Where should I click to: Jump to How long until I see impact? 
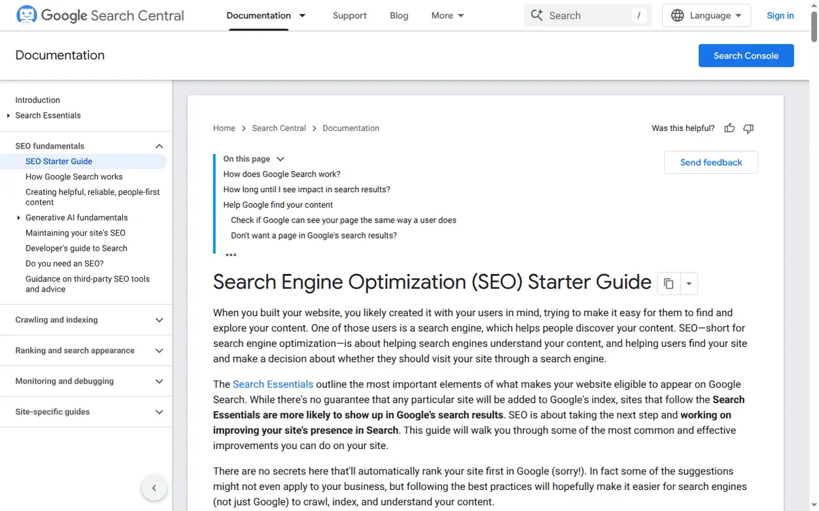[306, 189]
